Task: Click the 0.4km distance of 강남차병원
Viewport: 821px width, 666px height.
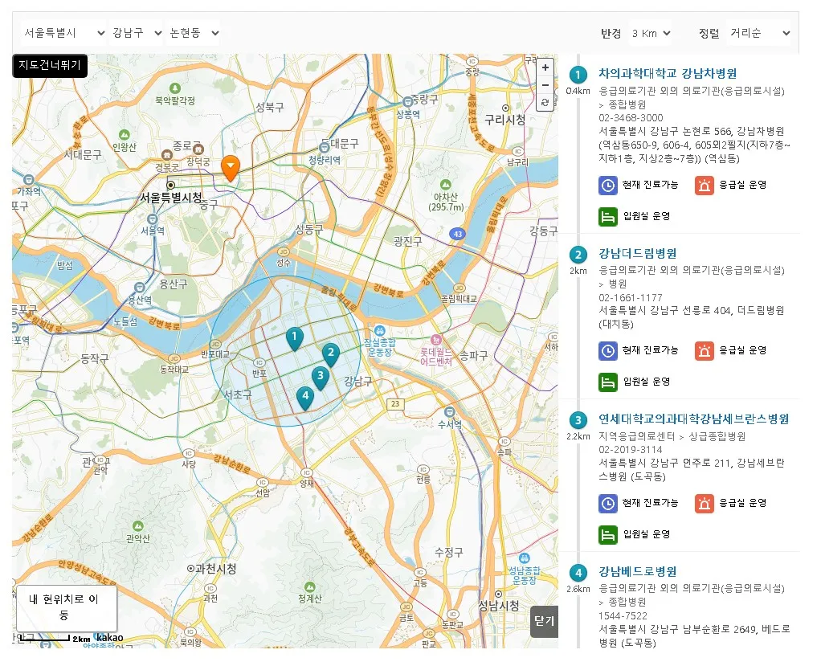Action: pos(578,91)
